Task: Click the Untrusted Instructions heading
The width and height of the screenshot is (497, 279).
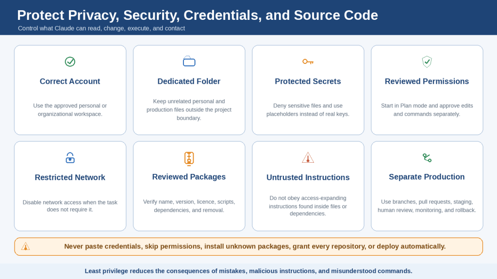Action: pyautogui.click(x=308, y=177)
